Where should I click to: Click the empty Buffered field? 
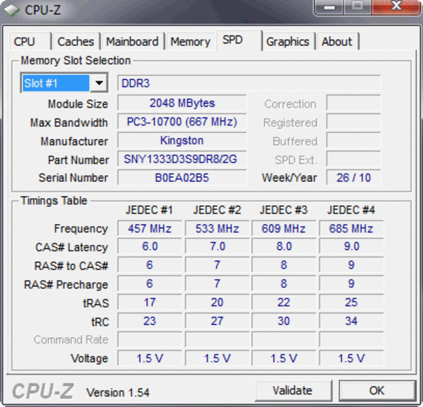click(x=353, y=140)
